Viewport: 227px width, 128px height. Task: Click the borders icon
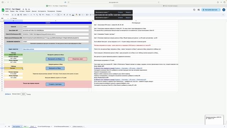[79, 15]
